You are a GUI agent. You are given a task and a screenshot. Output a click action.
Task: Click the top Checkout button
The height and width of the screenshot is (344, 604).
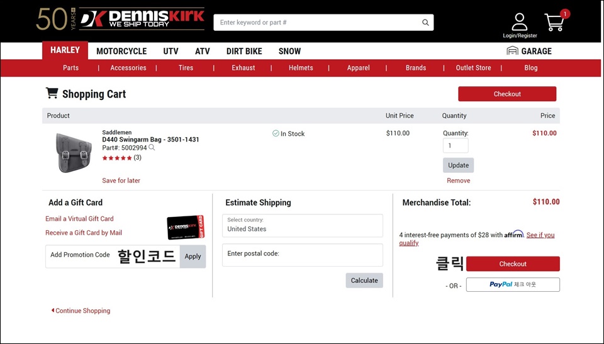tap(507, 94)
